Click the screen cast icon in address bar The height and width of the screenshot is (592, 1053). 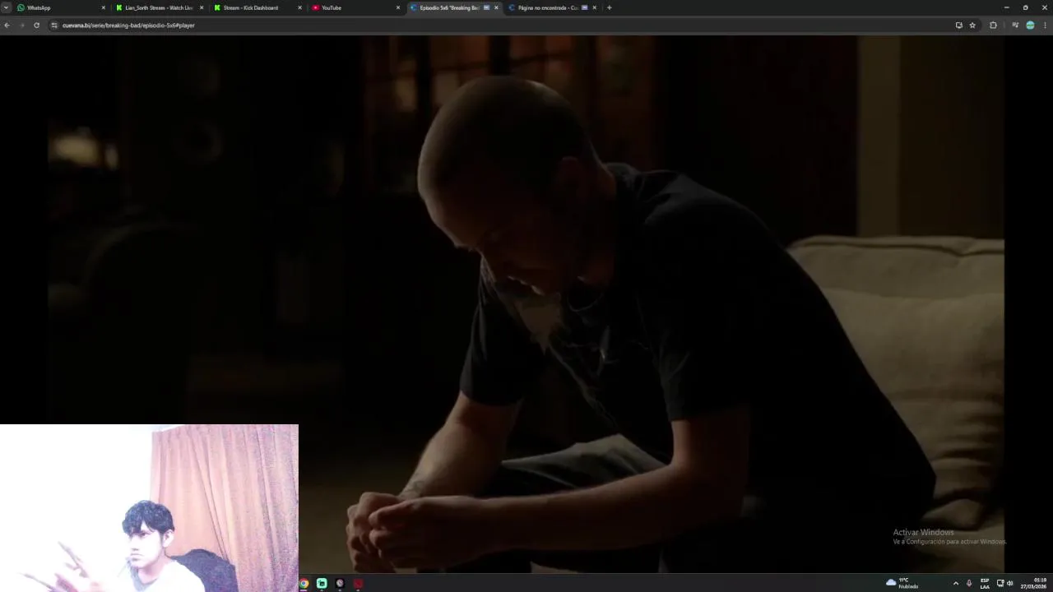[x=958, y=25]
